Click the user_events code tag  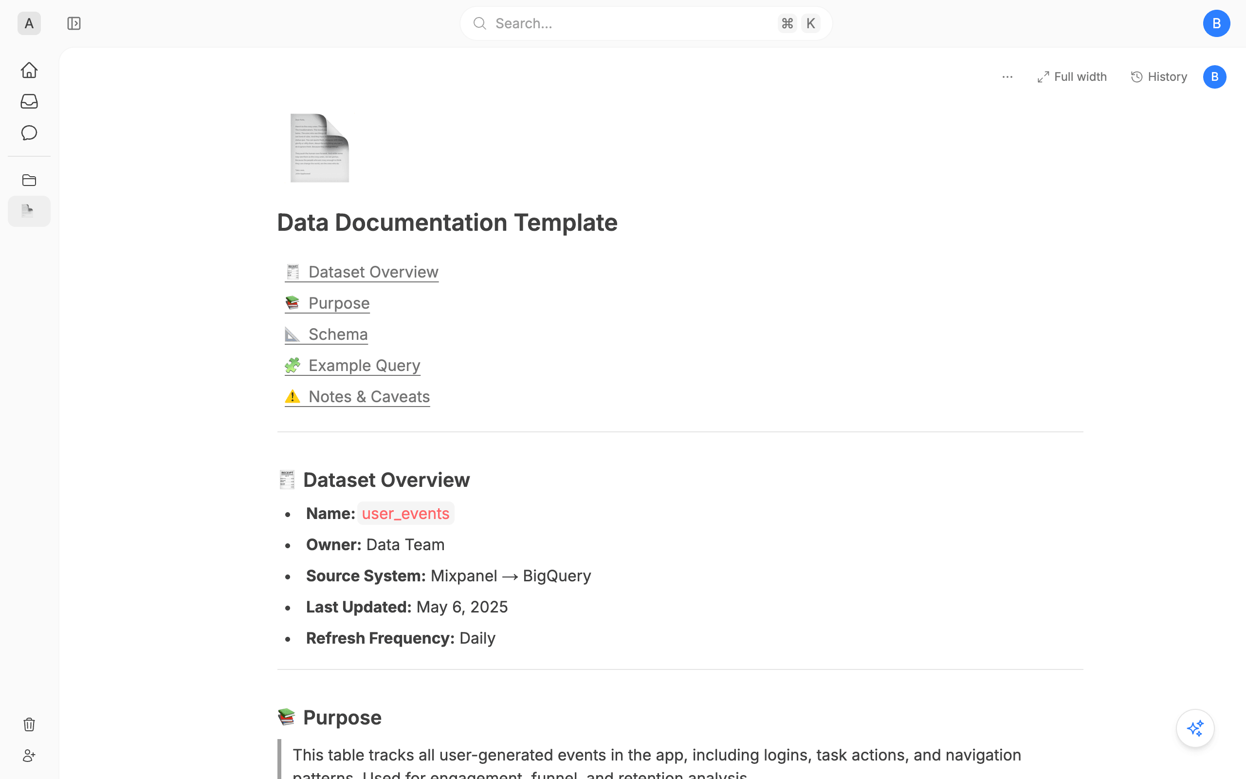click(x=406, y=513)
